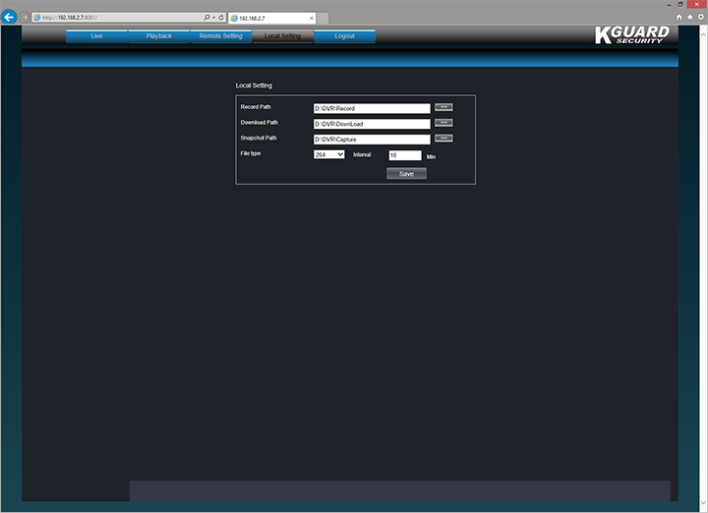
Task: Go to the Remote Setting tab
Action: [x=220, y=36]
